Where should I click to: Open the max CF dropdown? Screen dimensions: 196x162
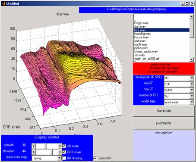192,90
